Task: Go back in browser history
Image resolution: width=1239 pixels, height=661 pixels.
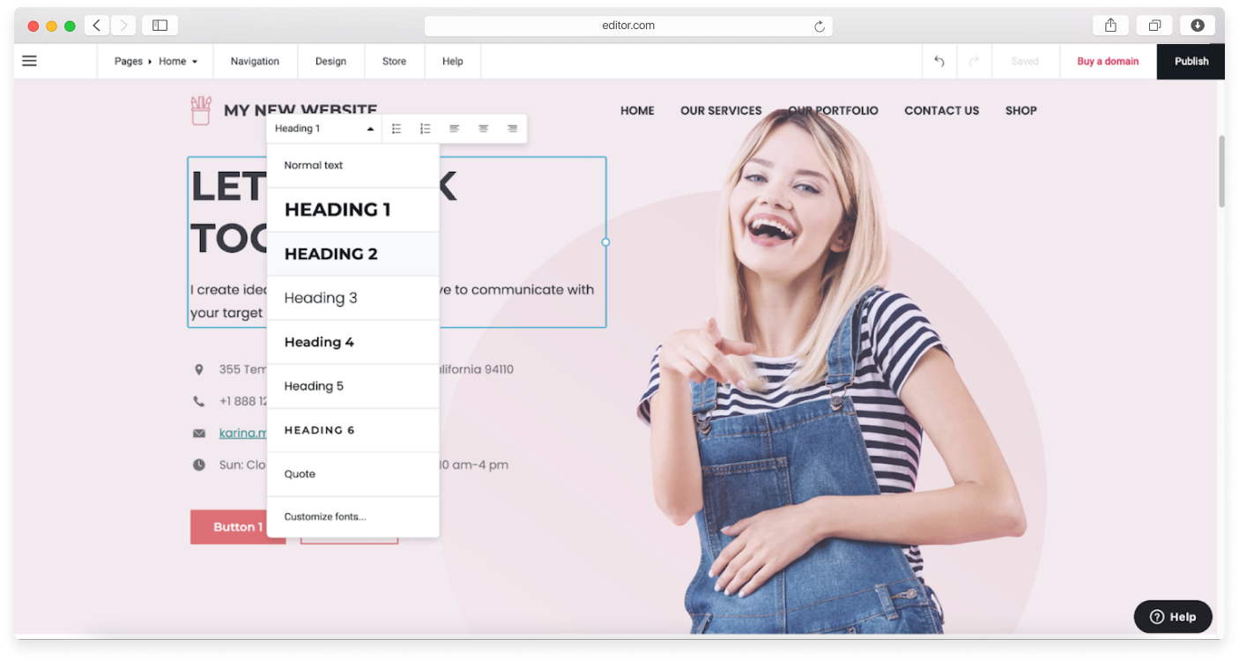Action: coord(97,26)
